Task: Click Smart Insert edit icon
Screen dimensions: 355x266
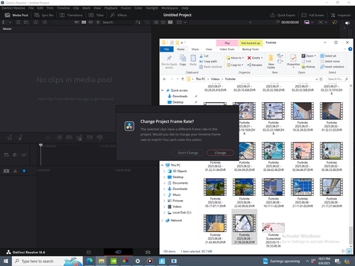Action: (x=48, y=138)
